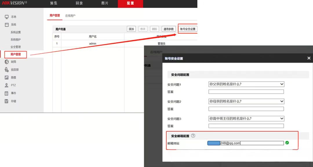Click the 添加 button

(x=131, y=29)
